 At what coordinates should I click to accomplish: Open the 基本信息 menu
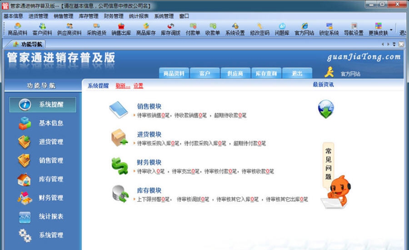[13, 16]
